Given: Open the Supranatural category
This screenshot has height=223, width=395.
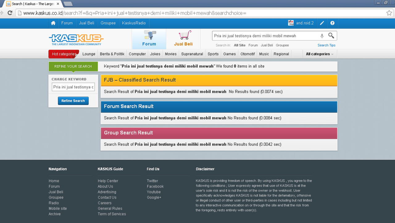Looking at the screenshot, I should (x=192, y=54).
